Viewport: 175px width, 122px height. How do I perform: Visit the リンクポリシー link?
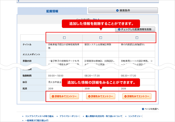point(135,116)
